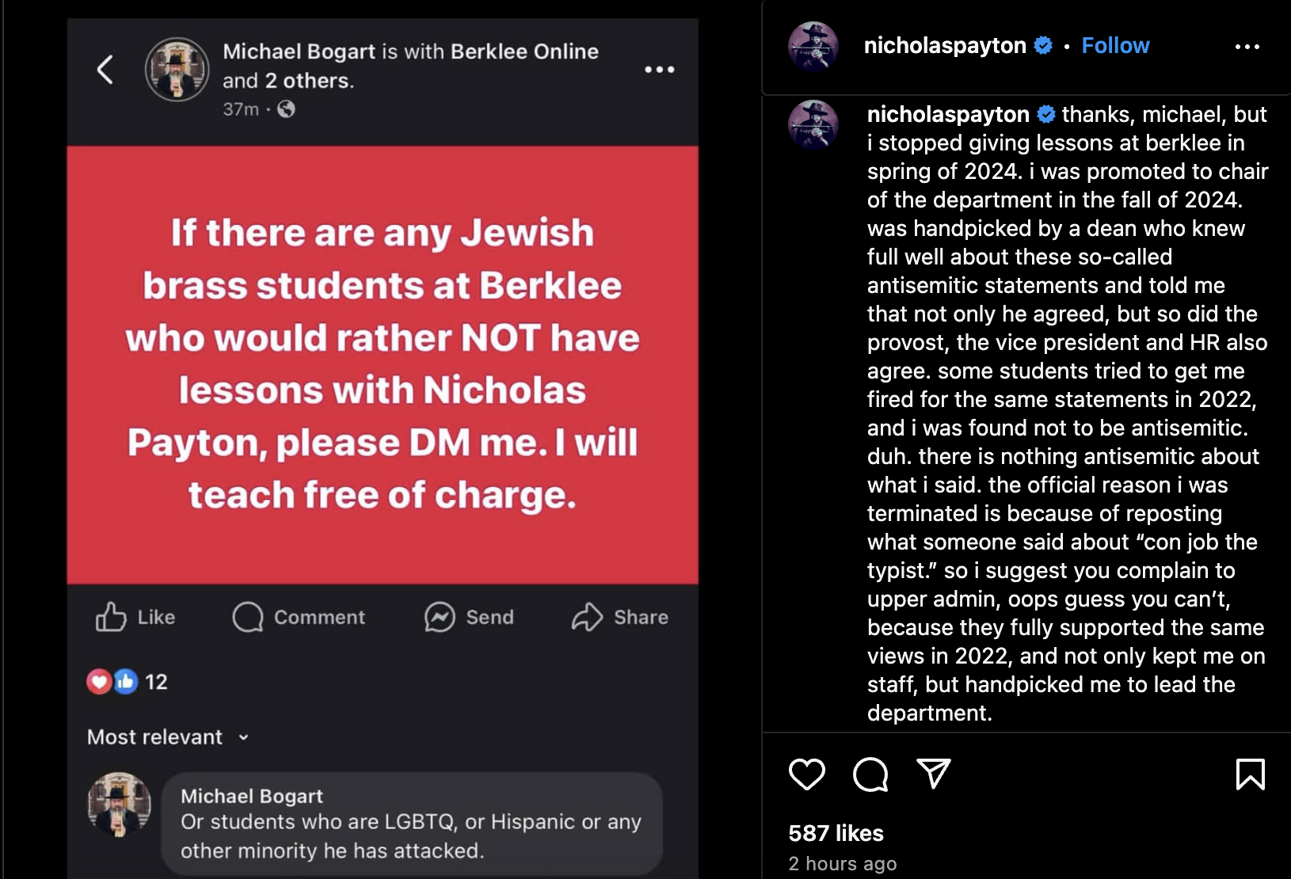
Task: View the 587 likes list
Action: [x=836, y=833]
